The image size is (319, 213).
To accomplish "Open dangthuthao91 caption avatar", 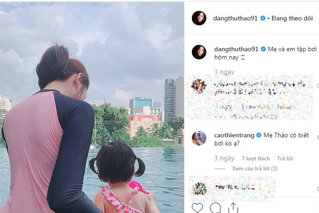I will pyautogui.click(x=199, y=52).
